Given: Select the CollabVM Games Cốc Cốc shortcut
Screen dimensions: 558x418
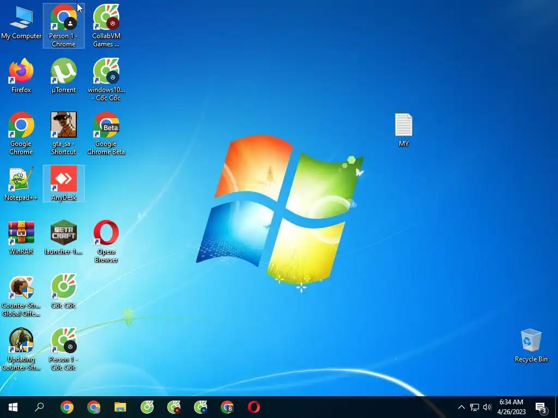Looking at the screenshot, I should point(106,26).
